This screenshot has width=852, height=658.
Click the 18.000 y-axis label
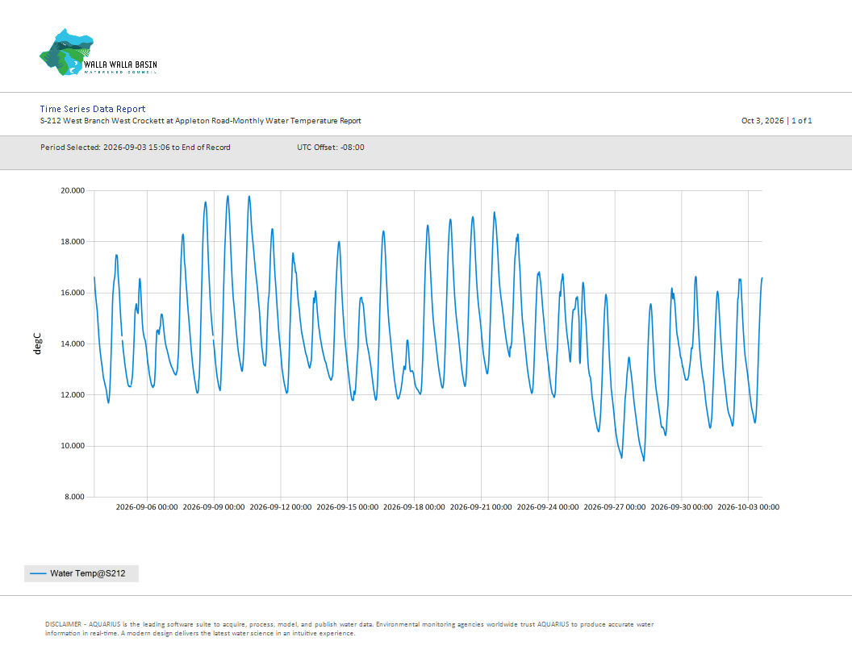point(73,242)
